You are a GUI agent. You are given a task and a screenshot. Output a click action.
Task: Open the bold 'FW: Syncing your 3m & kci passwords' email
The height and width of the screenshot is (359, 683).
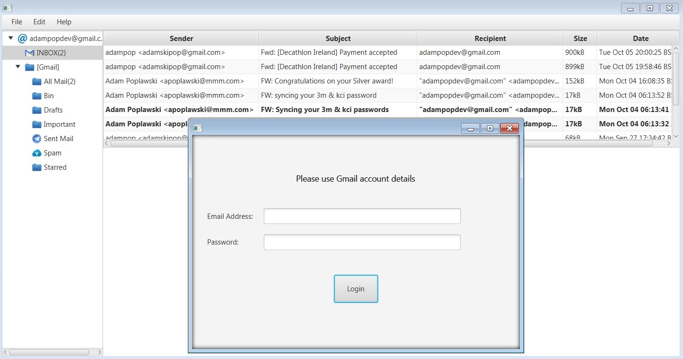(387, 110)
